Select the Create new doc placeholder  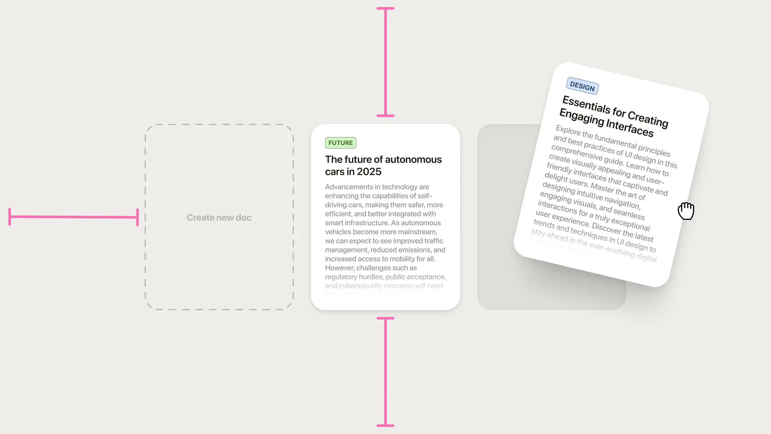pyautogui.click(x=219, y=217)
